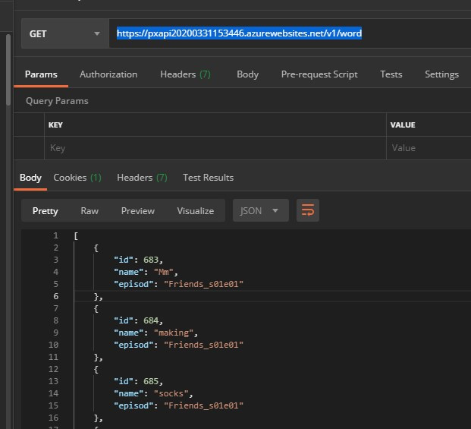Viewport: 471px width, 429px height.
Task: Switch response view to Visualize
Action: 196,211
